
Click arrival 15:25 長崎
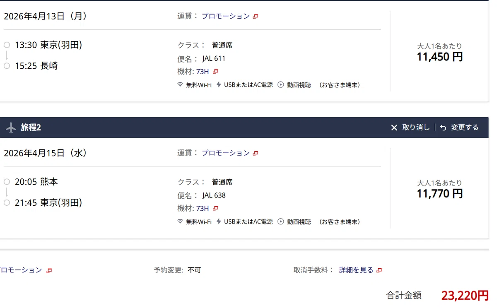pyautogui.click(x=36, y=65)
